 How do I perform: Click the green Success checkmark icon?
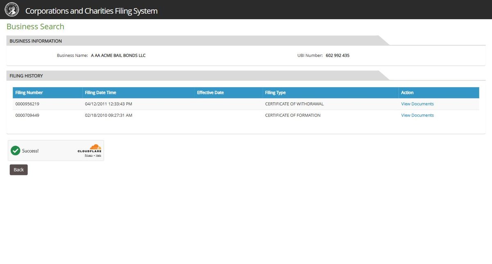[16, 151]
